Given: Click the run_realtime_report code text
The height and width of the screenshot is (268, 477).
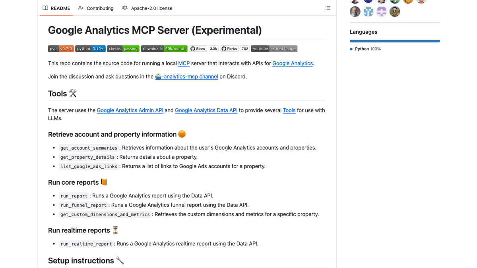Looking at the screenshot, I should click(x=86, y=244).
